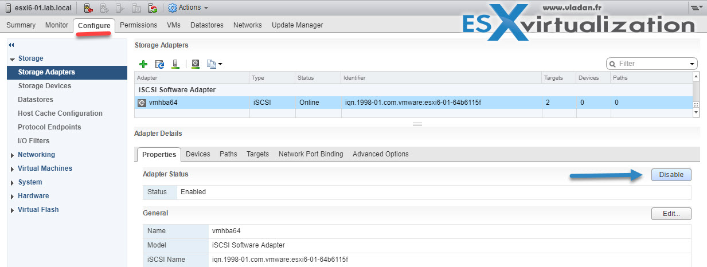Image resolution: width=707 pixels, height=267 pixels.
Task: Click the Refresh storage information icon
Action: [160, 64]
